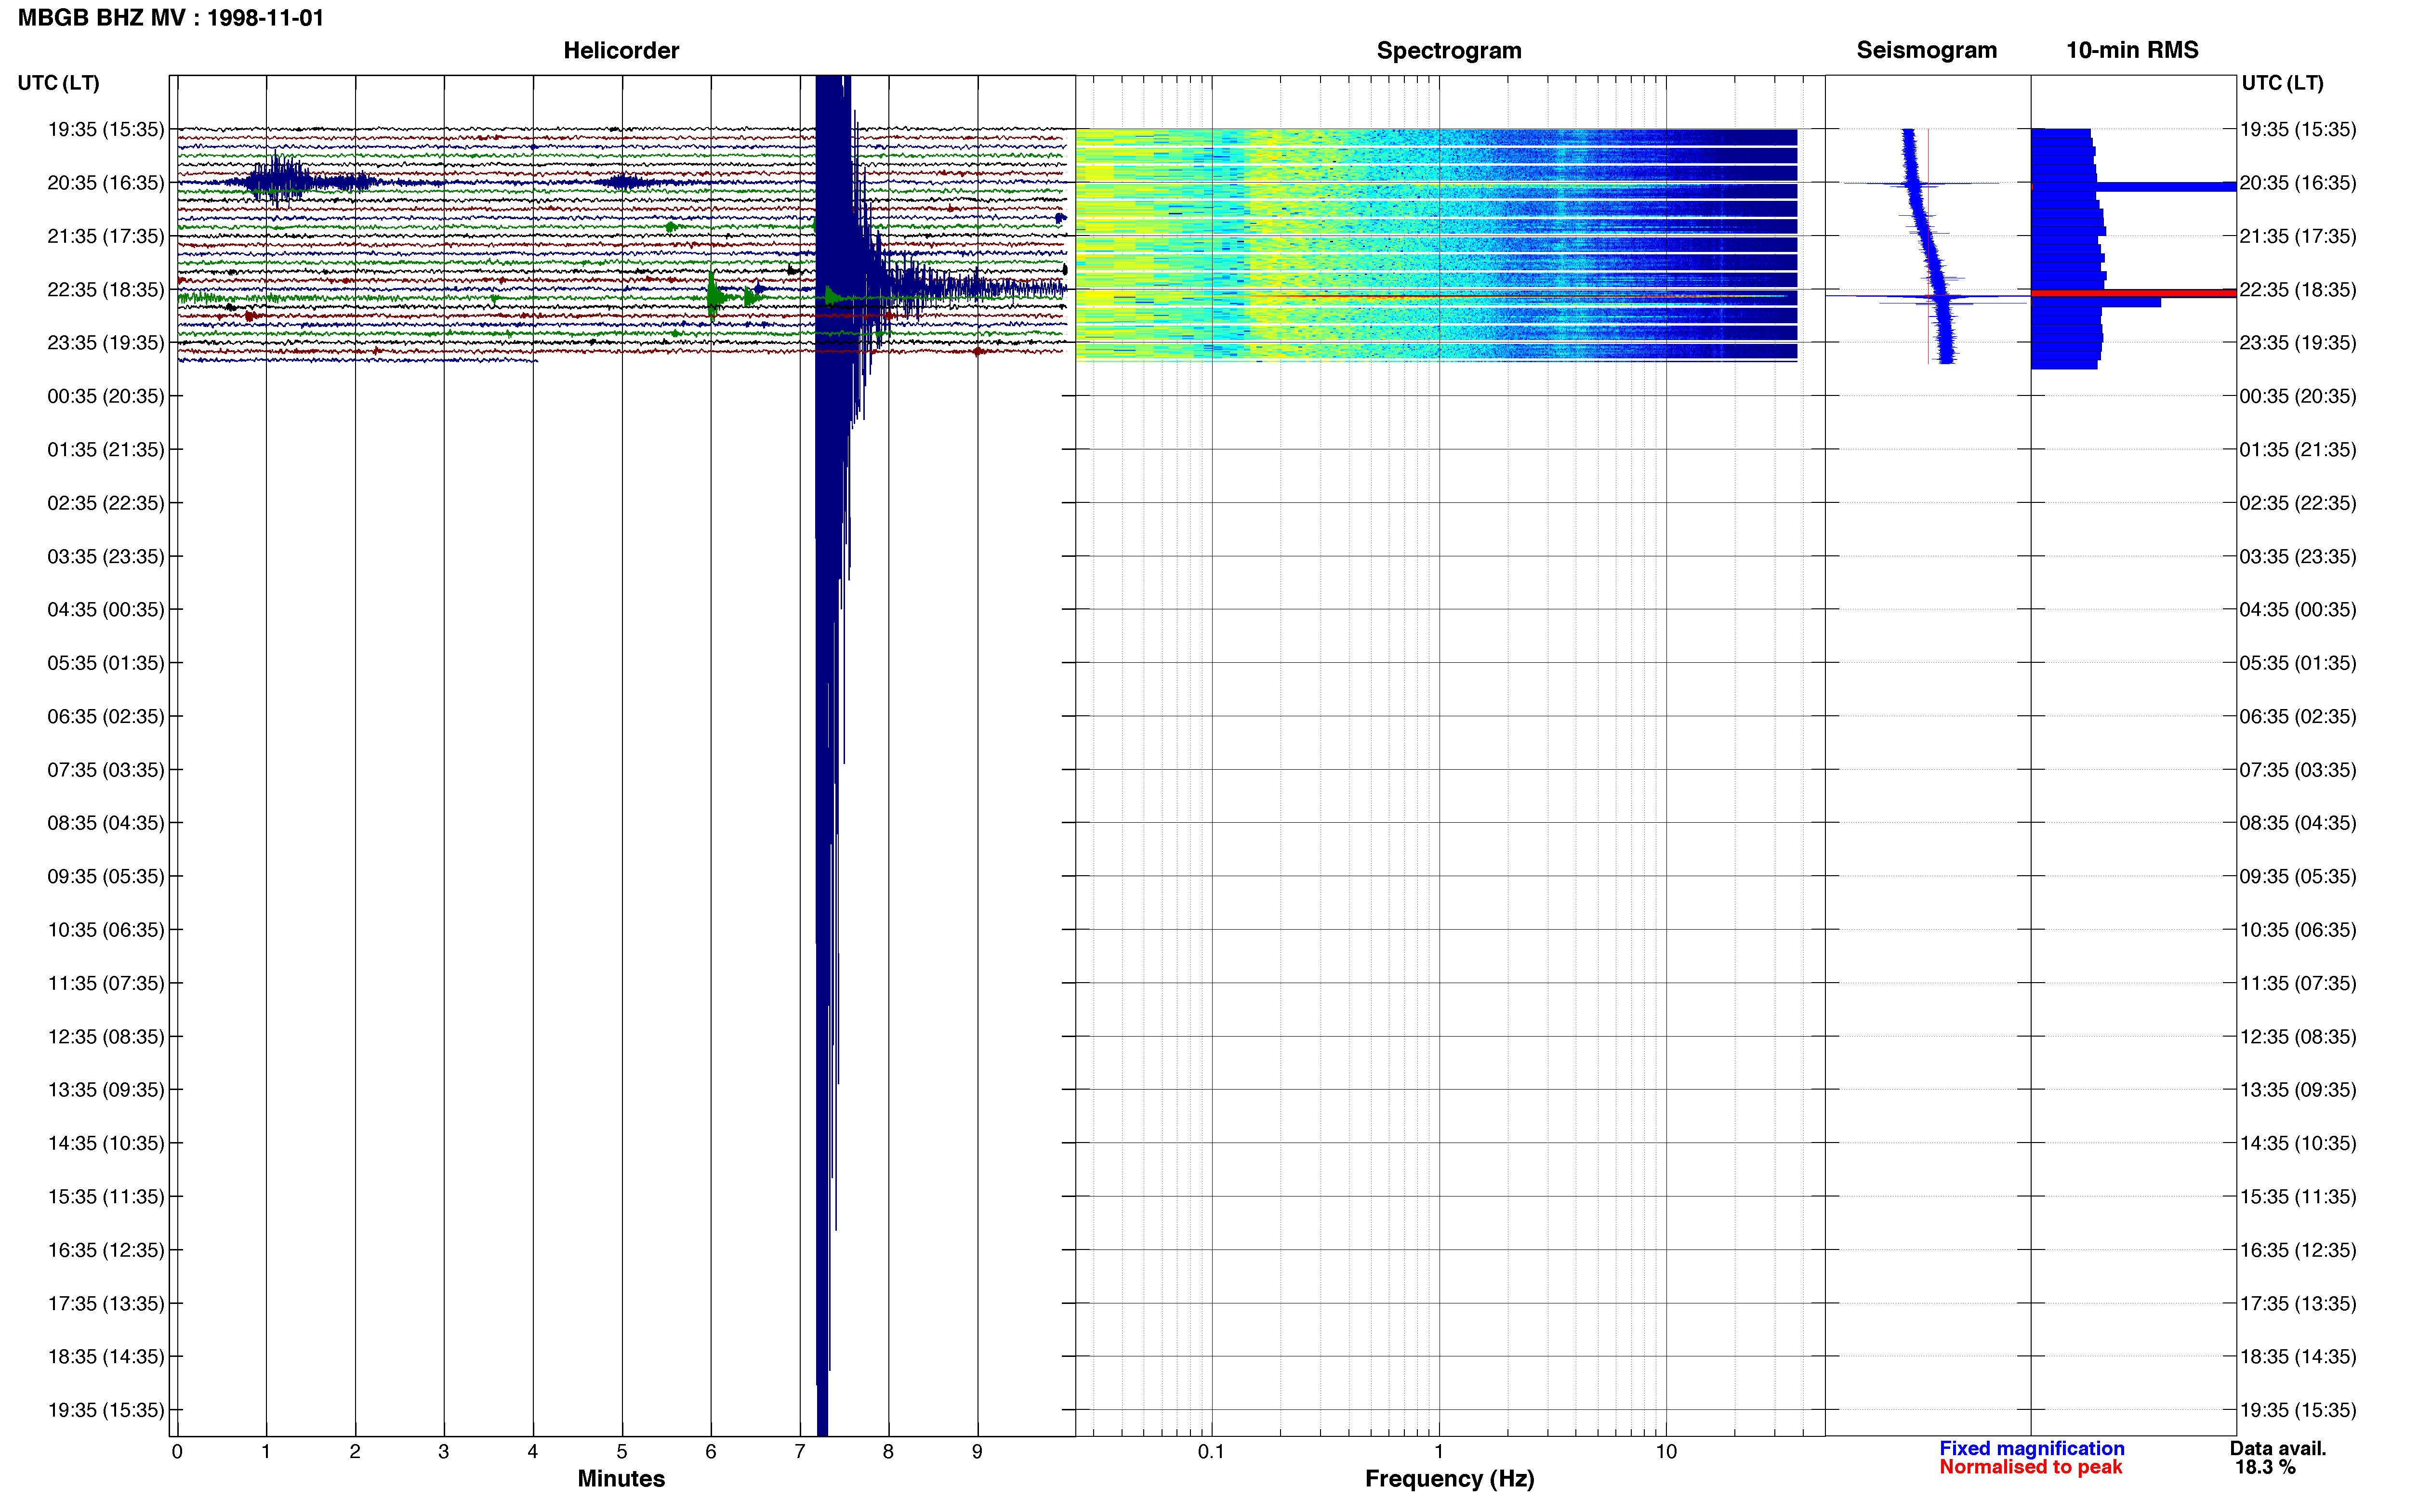The width and height of the screenshot is (2418, 1512).
Task: Click the right 'UTC (LT)' axis header
Action: (2282, 83)
